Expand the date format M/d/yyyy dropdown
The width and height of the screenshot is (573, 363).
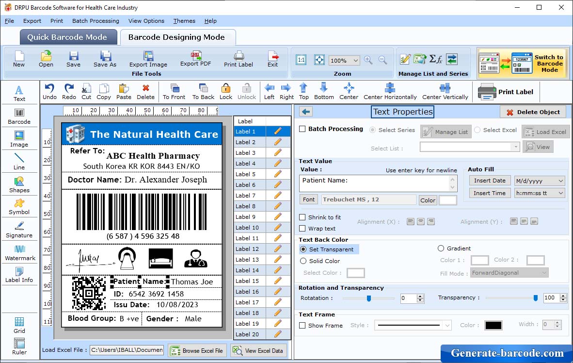tap(560, 181)
